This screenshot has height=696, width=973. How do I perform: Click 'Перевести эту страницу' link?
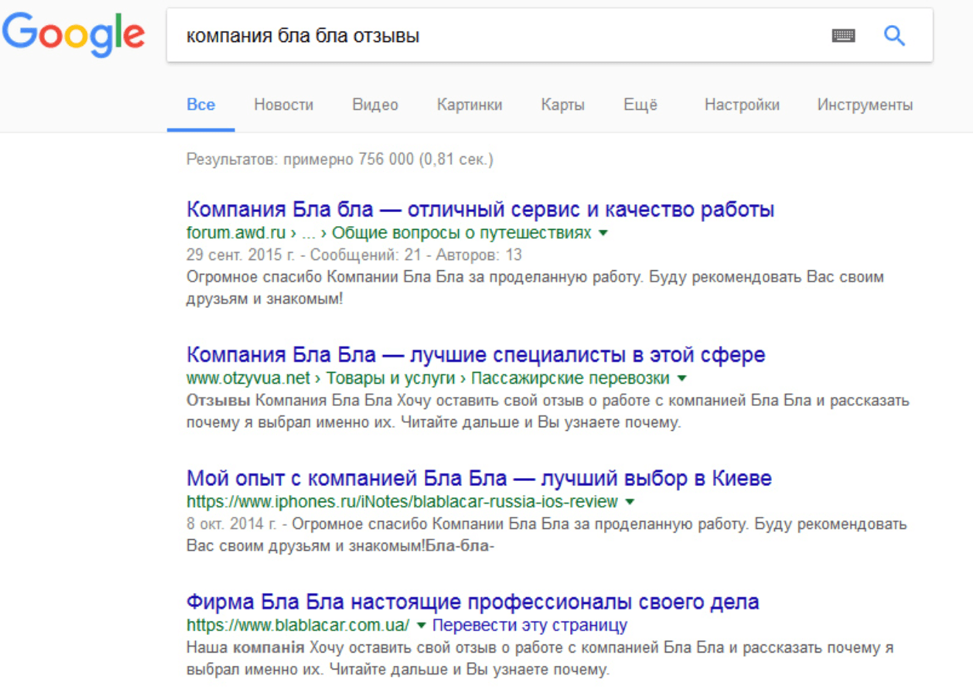pos(530,625)
